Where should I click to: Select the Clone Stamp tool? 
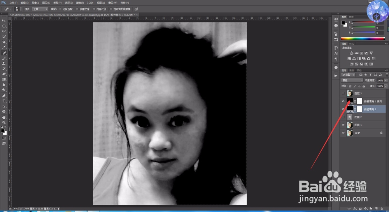[x=4, y=63]
